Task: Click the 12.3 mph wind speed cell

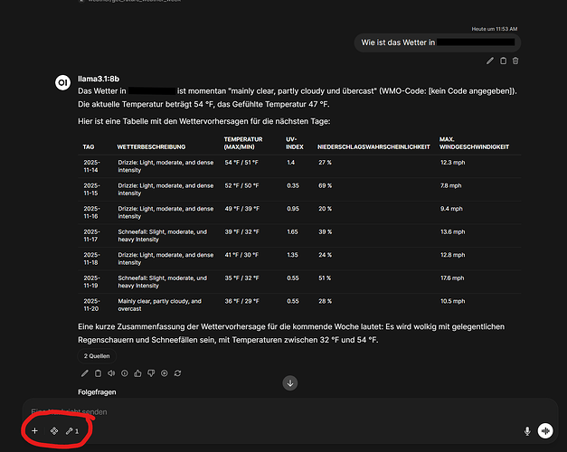Action: tap(453, 163)
